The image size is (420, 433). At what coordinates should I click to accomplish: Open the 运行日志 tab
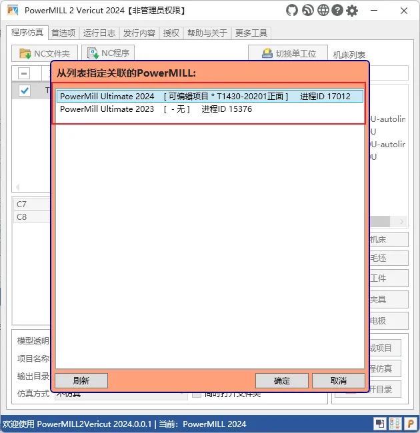click(x=99, y=33)
